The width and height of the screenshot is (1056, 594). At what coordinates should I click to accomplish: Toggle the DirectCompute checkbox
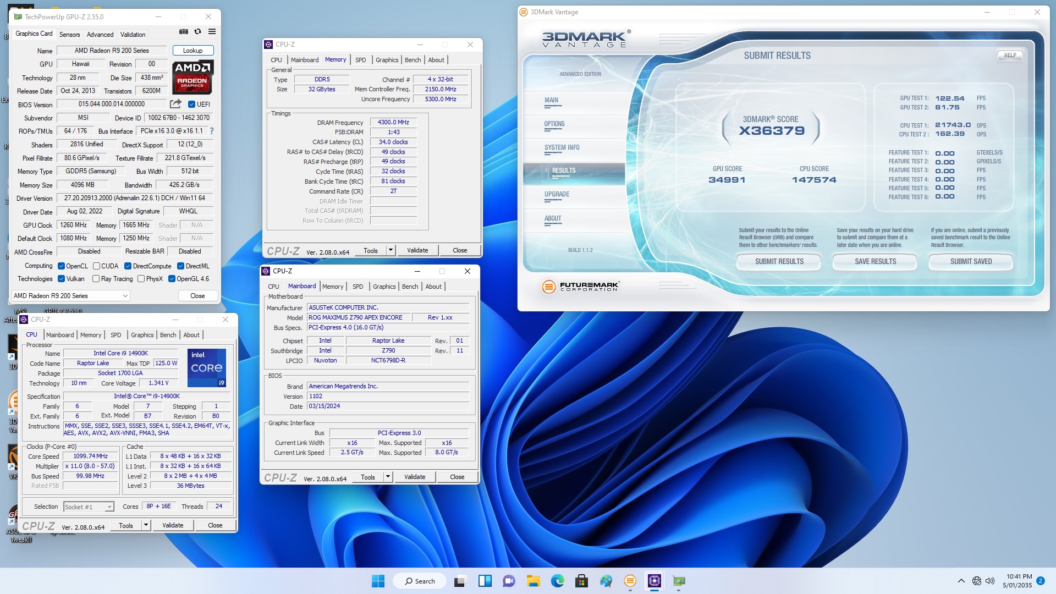pos(128,266)
